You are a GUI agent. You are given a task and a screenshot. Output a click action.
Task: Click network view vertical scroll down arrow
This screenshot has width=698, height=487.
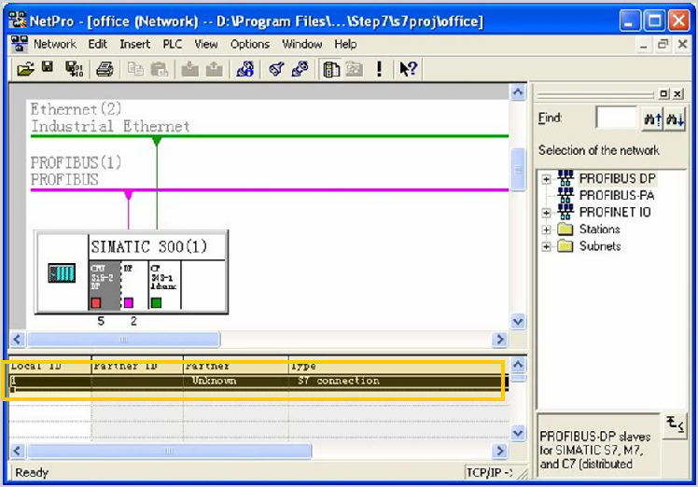[x=518, y=322]
